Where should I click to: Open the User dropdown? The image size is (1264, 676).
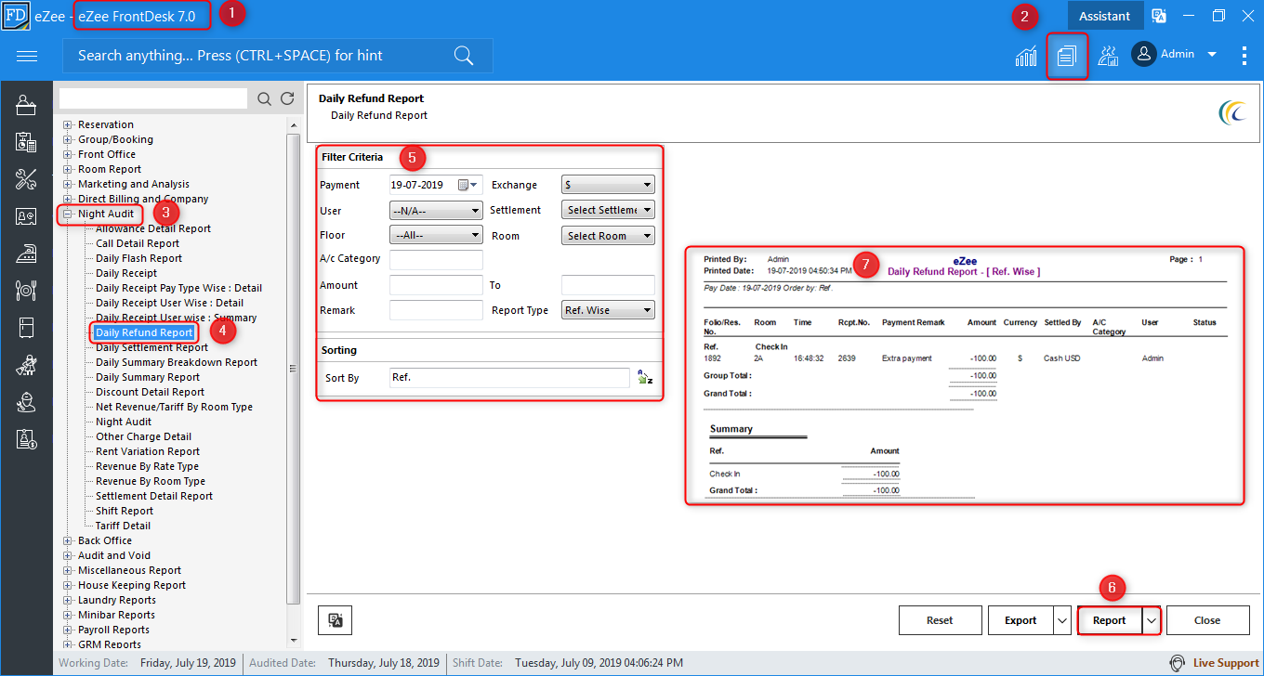point(436,210)
